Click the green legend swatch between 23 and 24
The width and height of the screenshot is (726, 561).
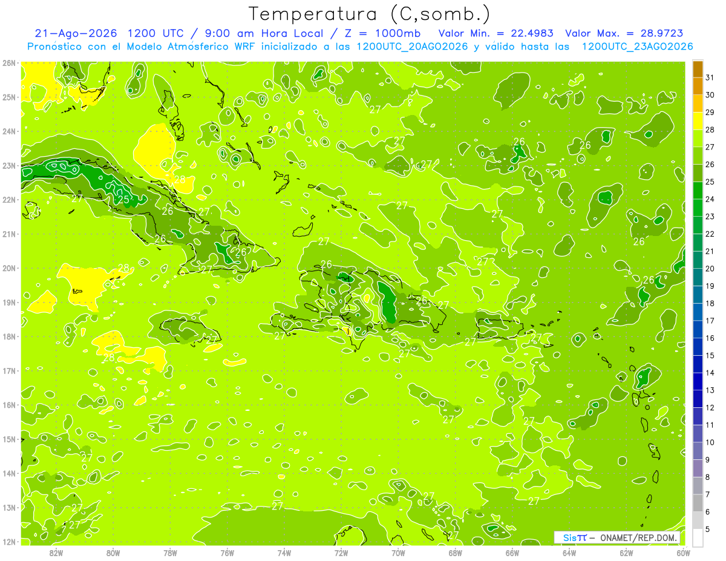698,208
